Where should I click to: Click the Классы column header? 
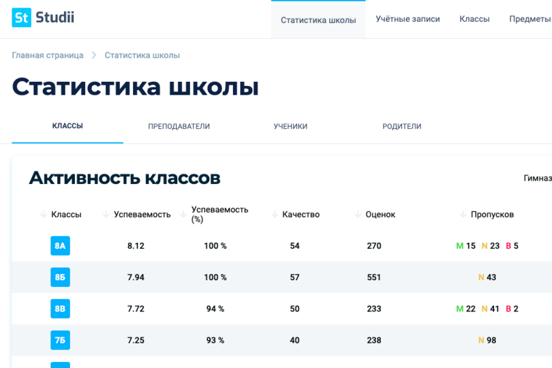coord(66,215)
